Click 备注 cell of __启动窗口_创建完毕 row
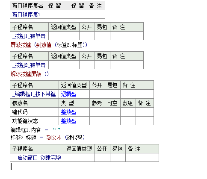The width and height of the screenshot is (207, 179). (x=142, y=158)
